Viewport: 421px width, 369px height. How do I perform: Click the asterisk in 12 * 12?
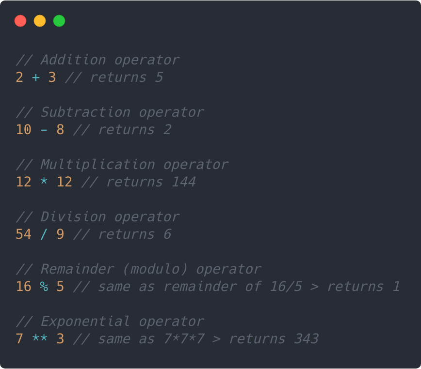(44, 181)
